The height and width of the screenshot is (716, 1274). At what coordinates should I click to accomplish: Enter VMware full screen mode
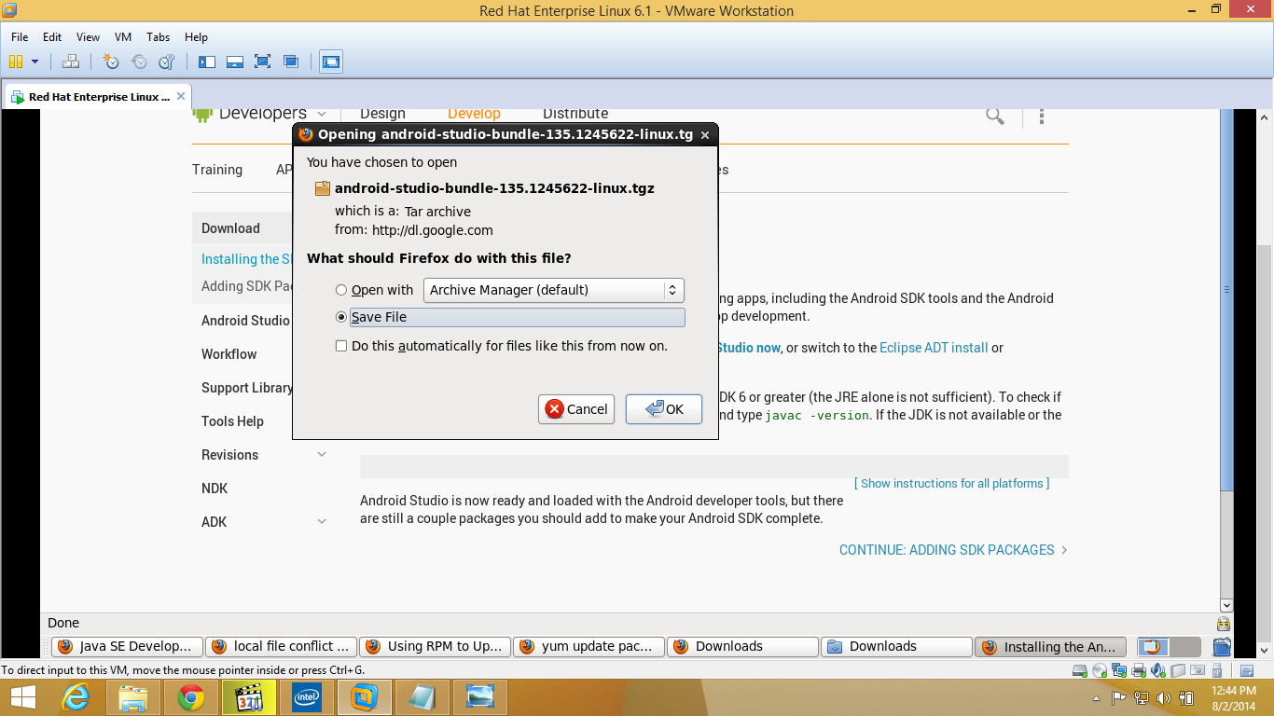click(x=263, y=62)
